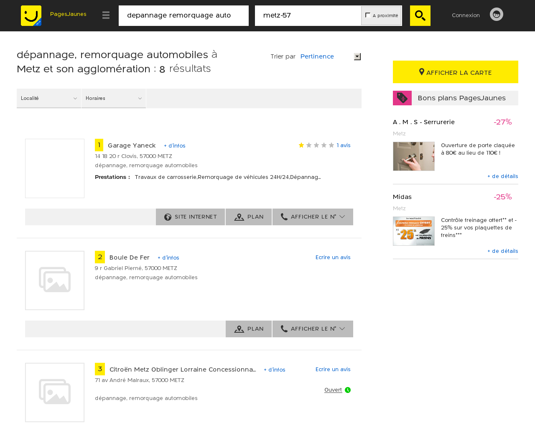Click the PagesJaunes text link
Image resolution: width=535 pixels, height=428 pixels.
click(68, 14)
